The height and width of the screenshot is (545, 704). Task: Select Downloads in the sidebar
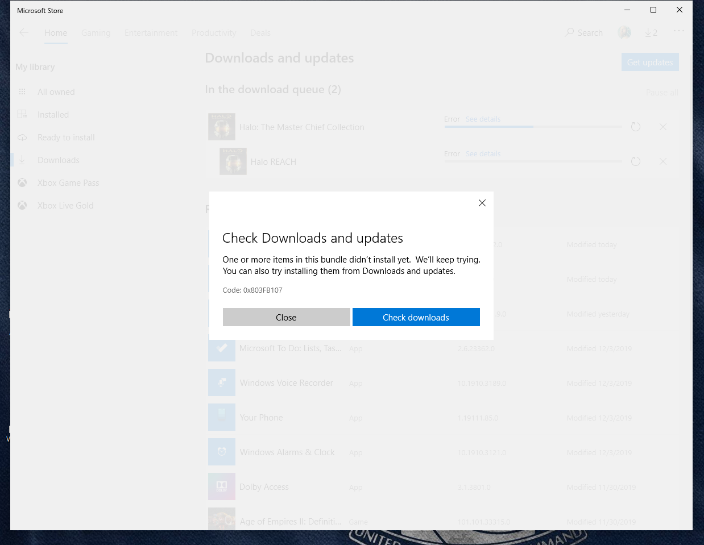pos(59,160)
